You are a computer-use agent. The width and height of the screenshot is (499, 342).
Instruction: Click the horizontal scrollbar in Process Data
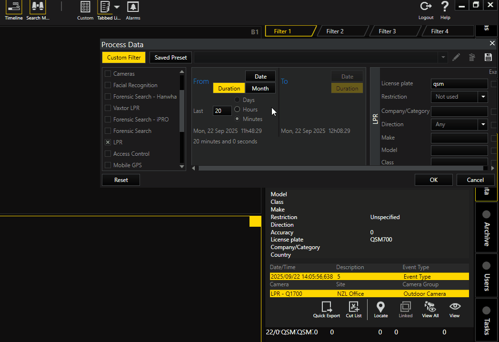(x=340, y=168)
